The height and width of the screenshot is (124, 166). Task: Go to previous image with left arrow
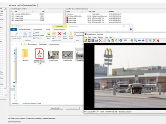click(x=139, y=41)
